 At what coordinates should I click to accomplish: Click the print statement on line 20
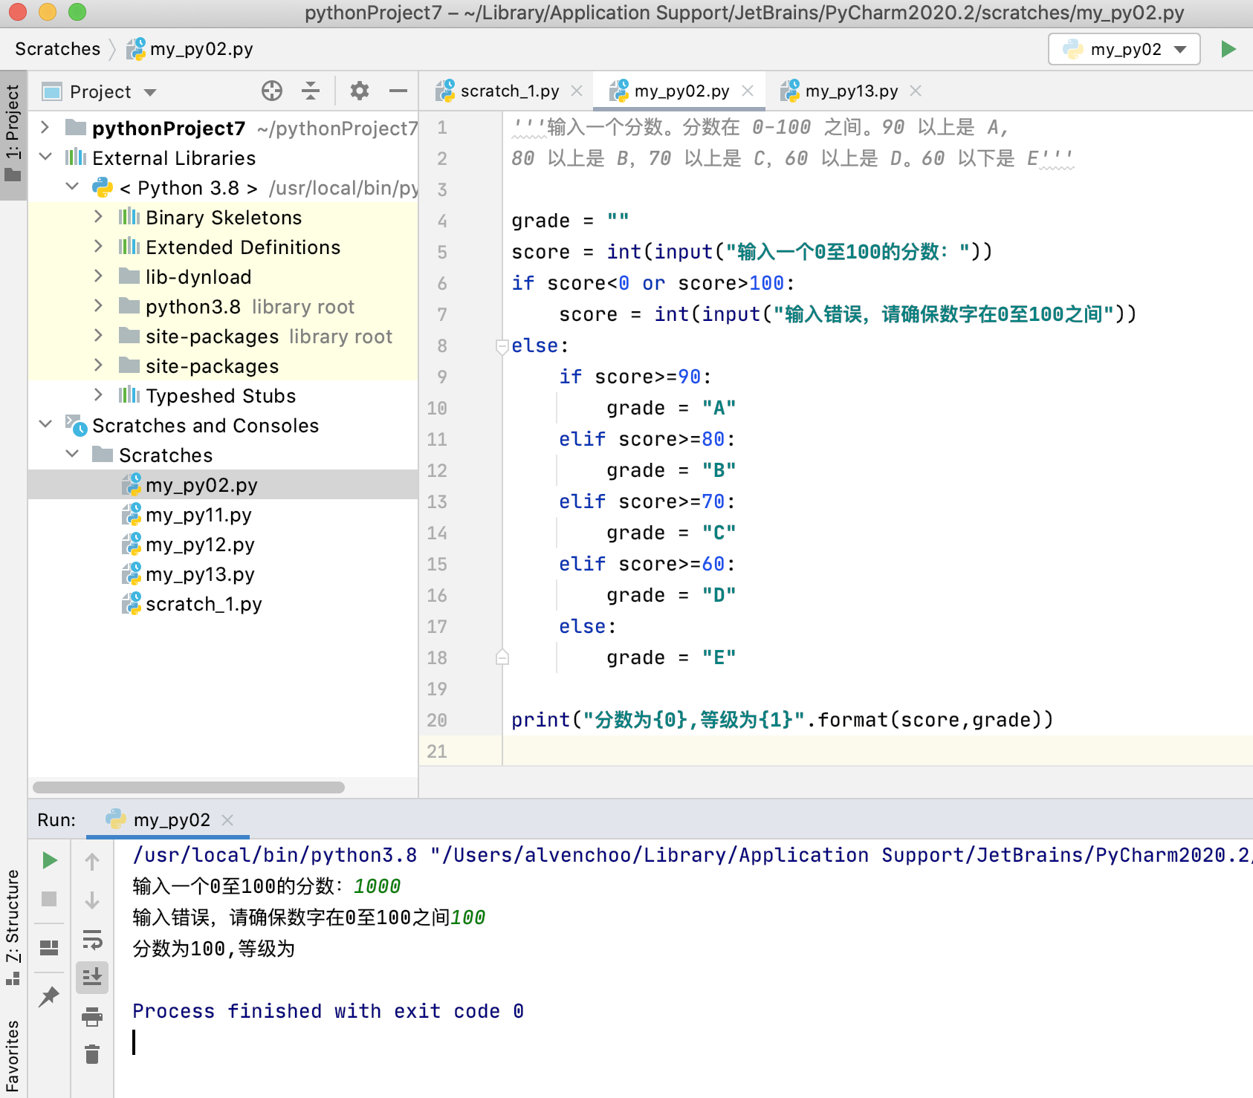pyautogui.click(x=782, y=720)
